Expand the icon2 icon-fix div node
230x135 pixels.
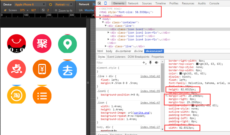click(108, 32)
